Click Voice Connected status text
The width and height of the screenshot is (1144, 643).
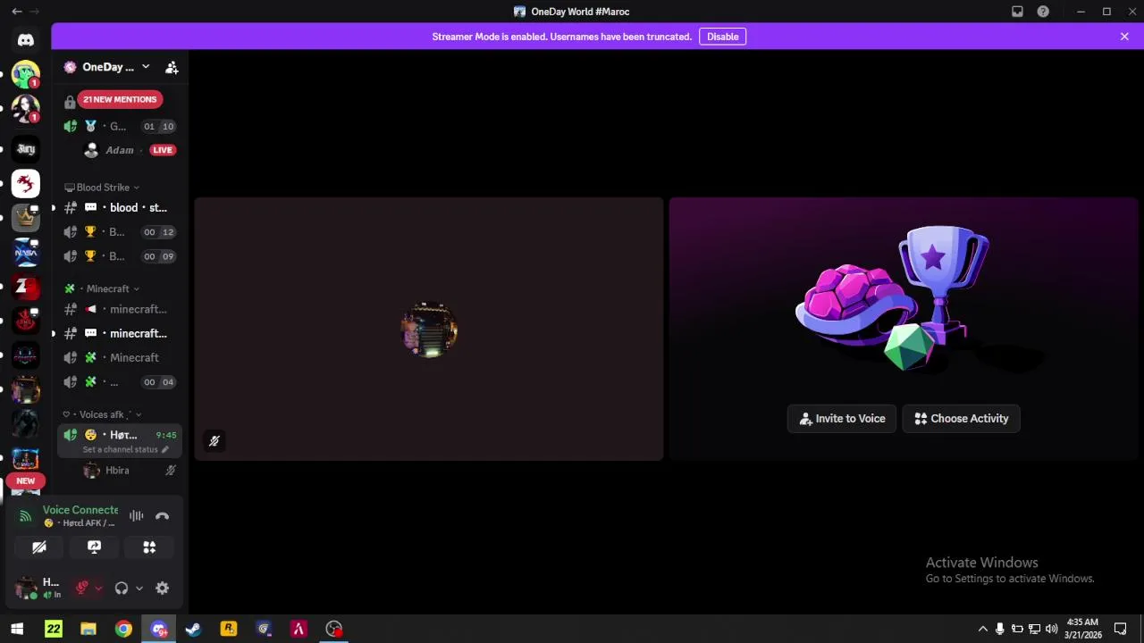tap(80, 510)
